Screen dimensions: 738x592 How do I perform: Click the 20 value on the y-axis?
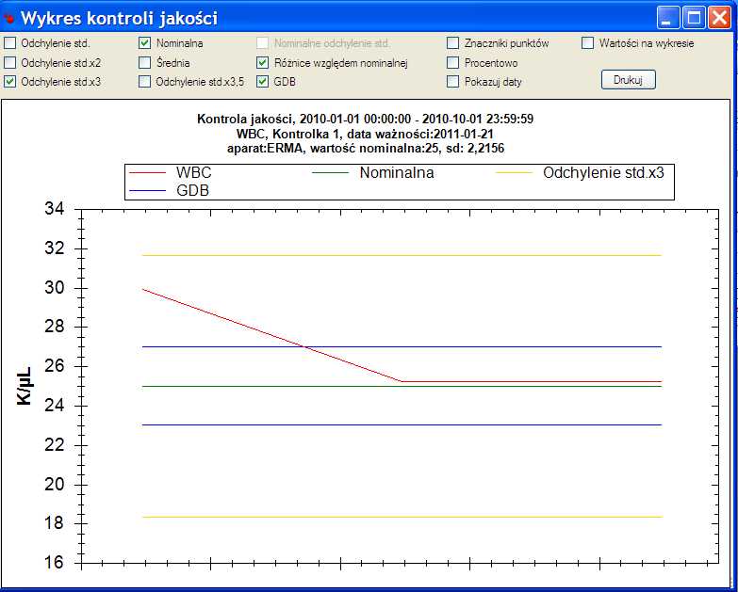click(54, 485)
